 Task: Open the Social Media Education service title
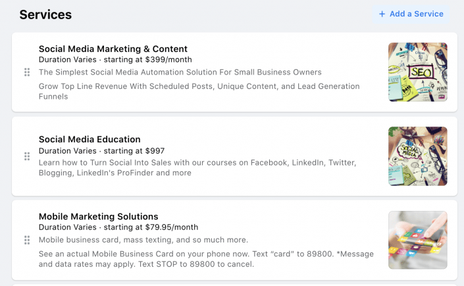coord(90,139)
